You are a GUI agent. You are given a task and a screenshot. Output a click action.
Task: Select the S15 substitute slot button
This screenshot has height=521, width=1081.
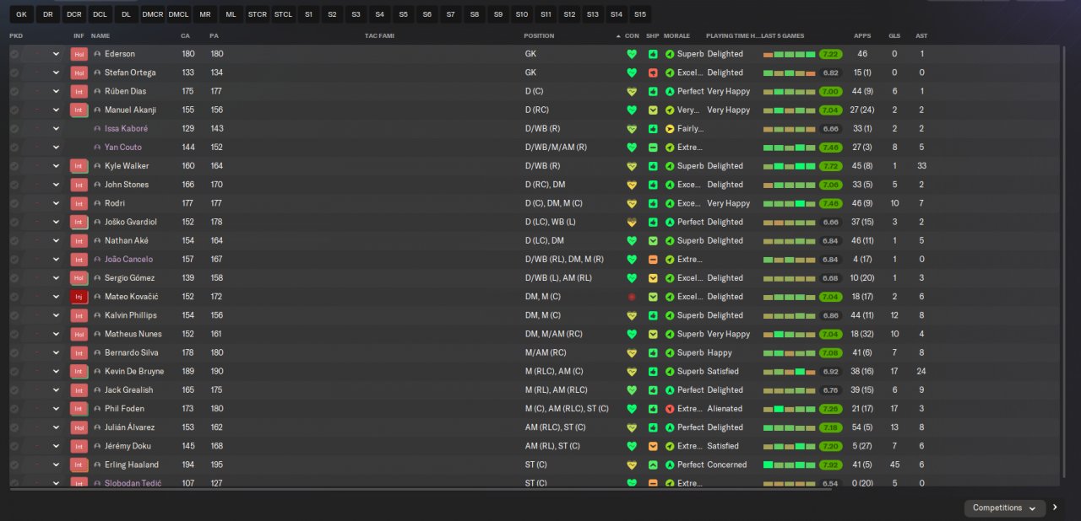pyautogui.click(x=639, y=14)
